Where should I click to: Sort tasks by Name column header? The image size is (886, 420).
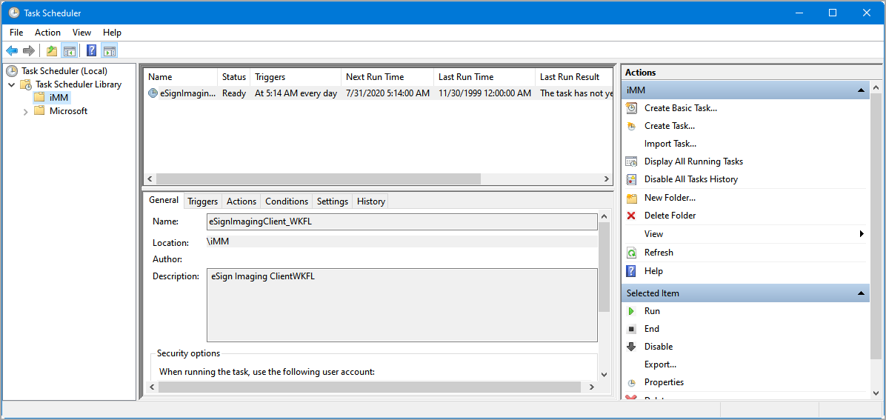180,77
